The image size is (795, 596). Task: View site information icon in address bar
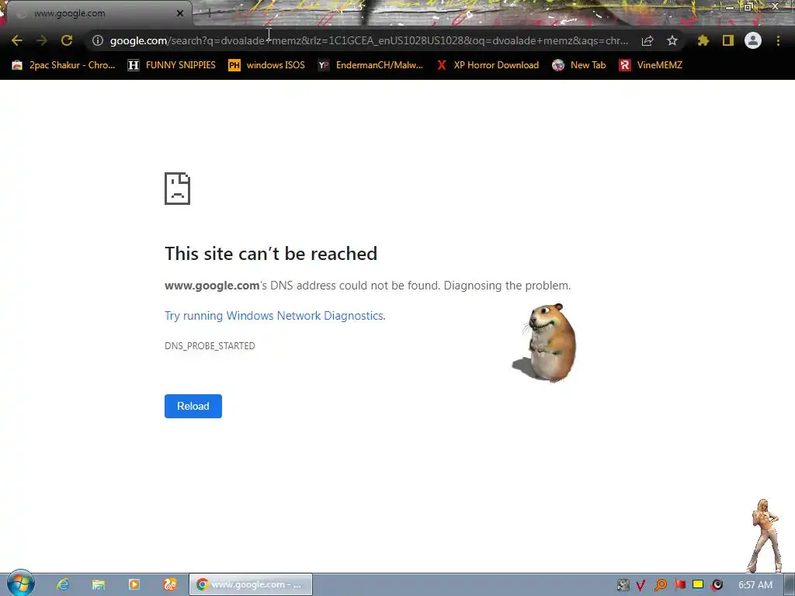[98, 40]
